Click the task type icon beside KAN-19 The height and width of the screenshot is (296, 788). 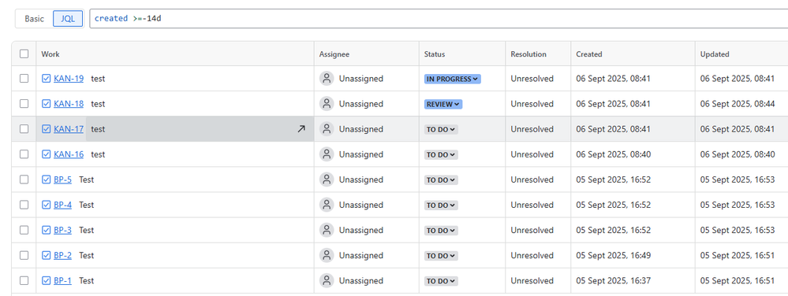click(47, 78)
